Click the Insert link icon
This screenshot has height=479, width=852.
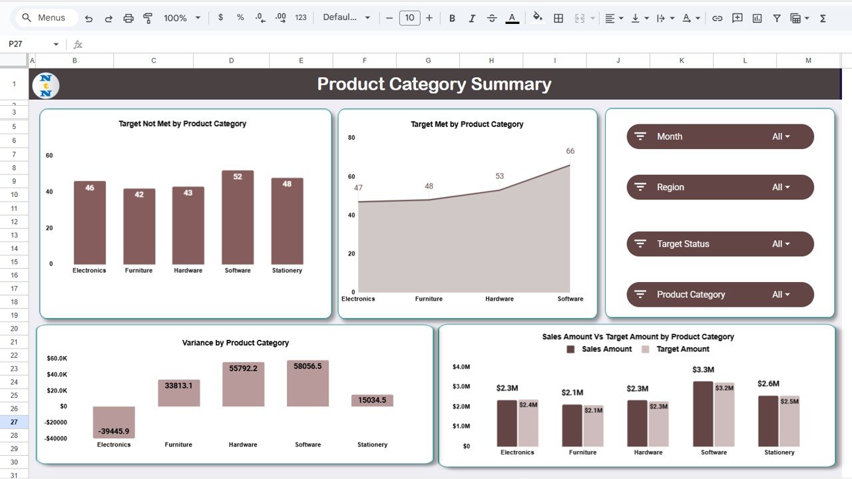tap(718, 18)
